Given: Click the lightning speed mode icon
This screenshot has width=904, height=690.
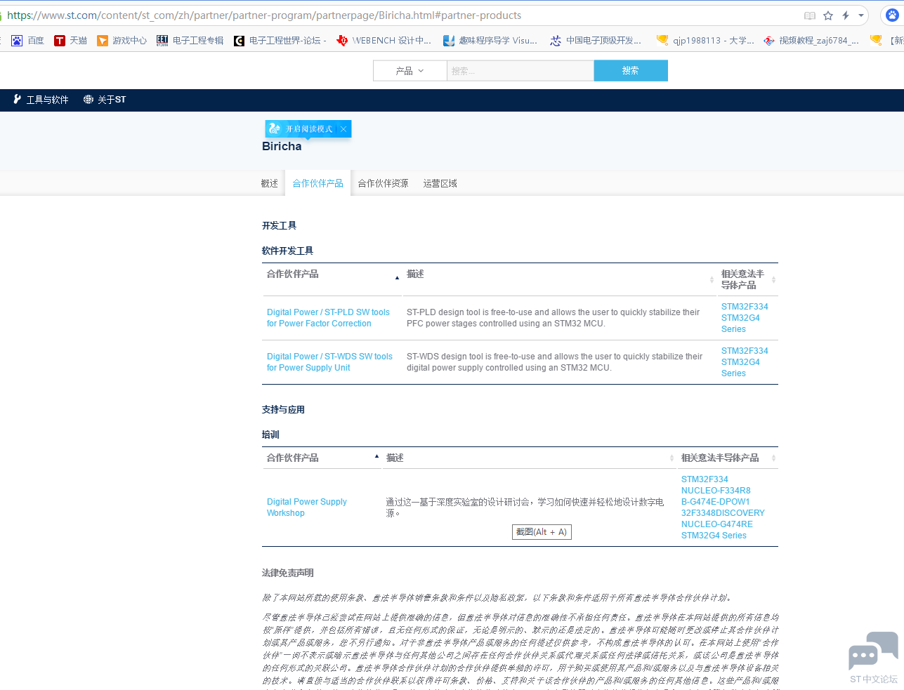Looking at the screenshot, I should click(x=846, y=15).
